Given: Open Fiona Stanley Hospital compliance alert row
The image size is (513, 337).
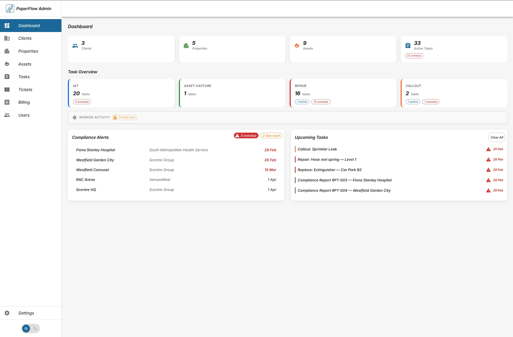Looking at the screenshot, I should [x=96, y=150].
